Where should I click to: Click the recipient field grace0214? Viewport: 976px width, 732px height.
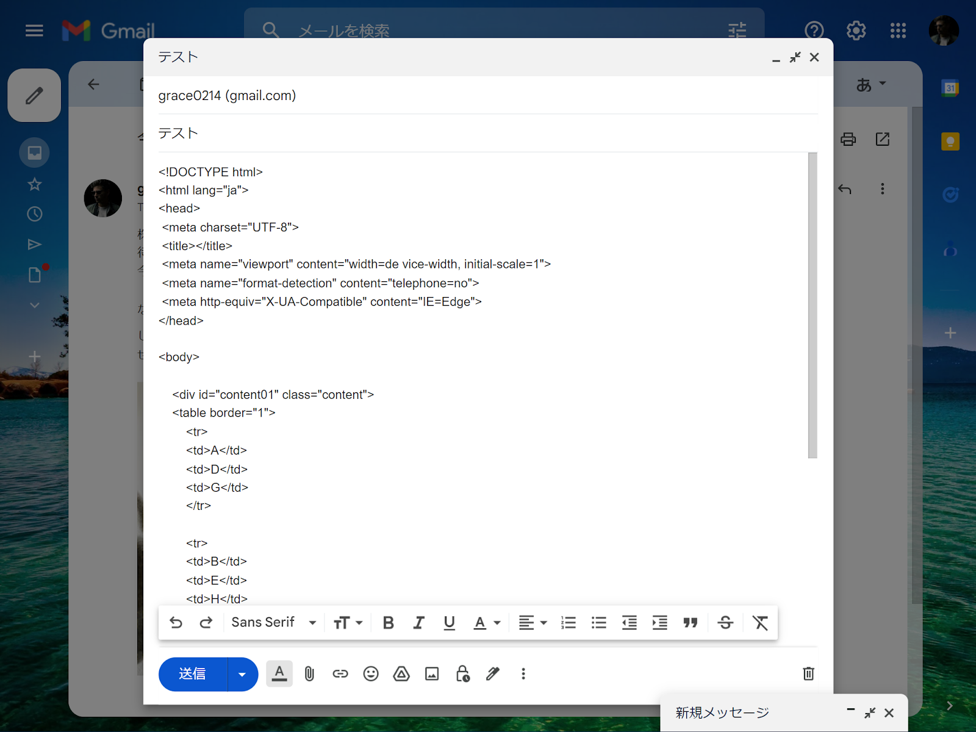[488, 96]
